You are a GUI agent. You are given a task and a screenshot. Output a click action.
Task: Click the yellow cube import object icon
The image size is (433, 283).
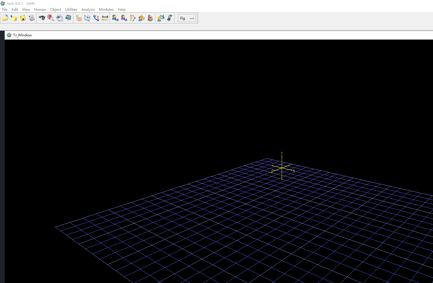[x=14, y=18]
